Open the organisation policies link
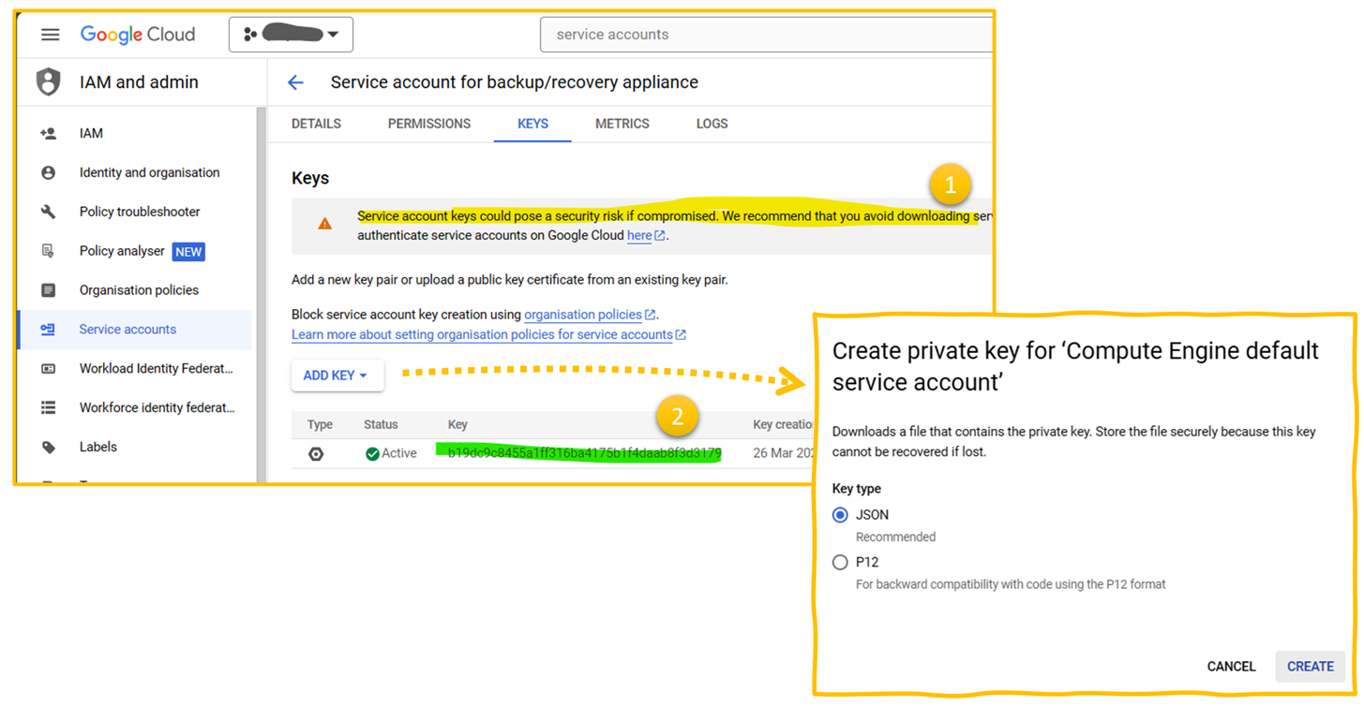Screen dimensions: 1364x707 click(583, 315)
